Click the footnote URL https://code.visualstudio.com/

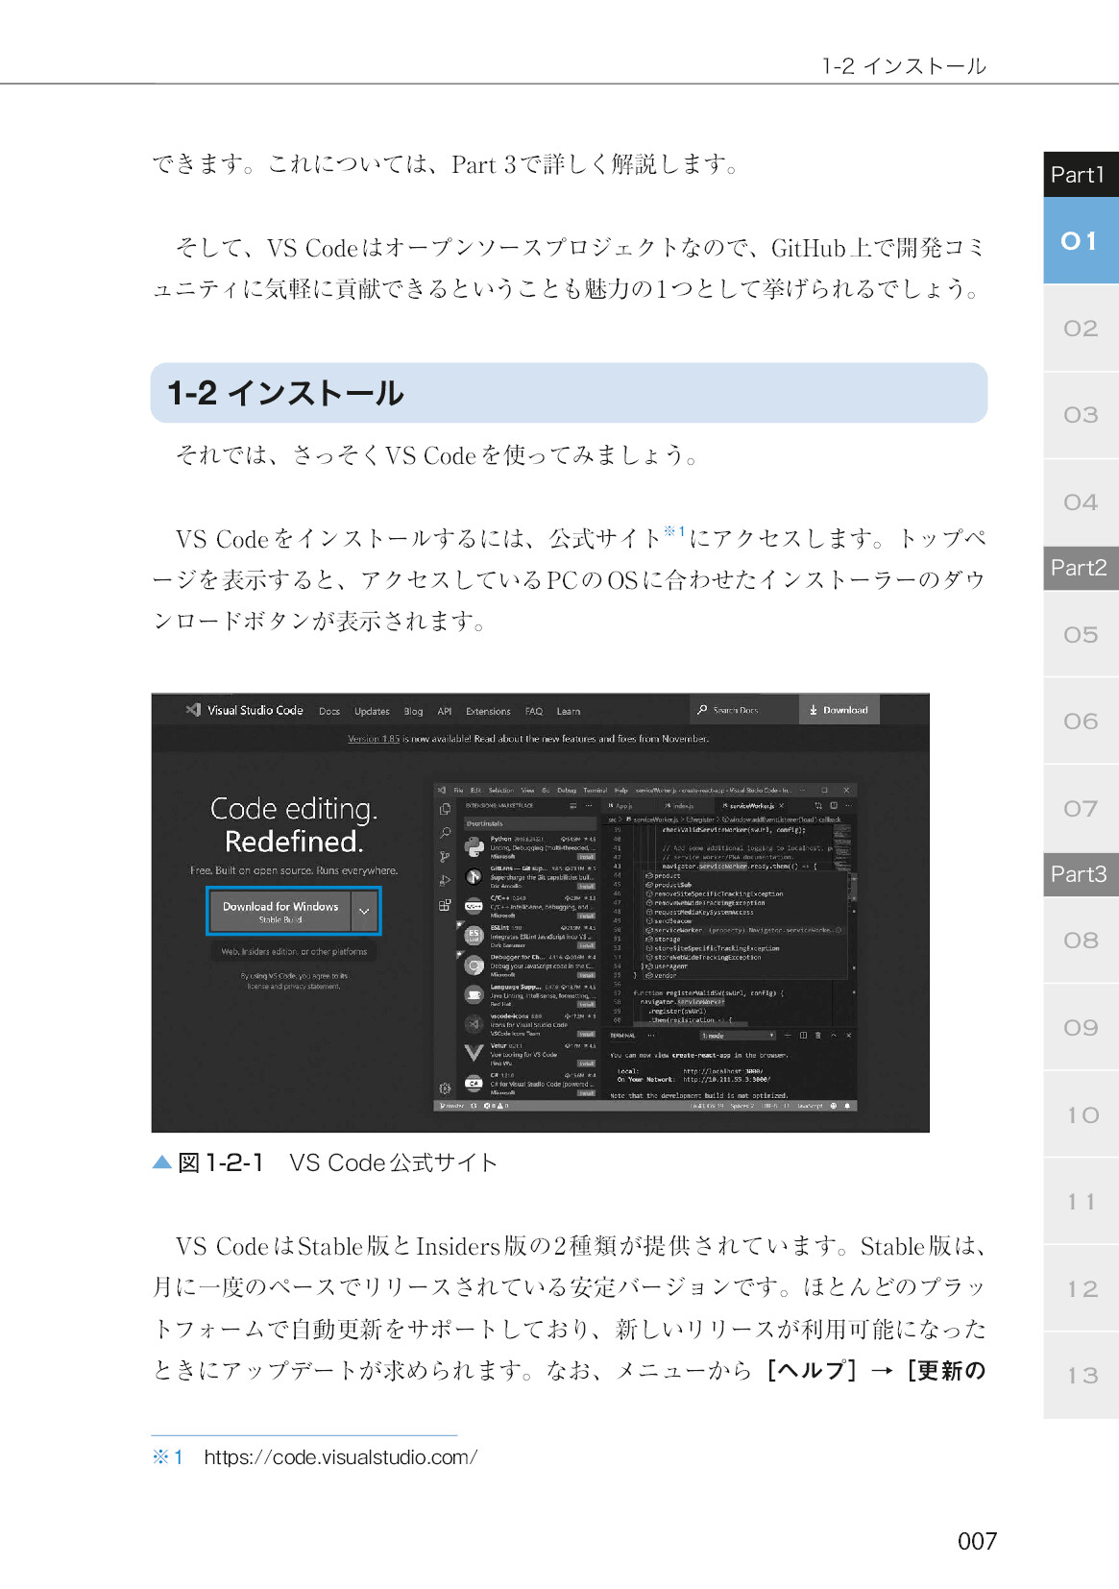(x=340, y=1457)
